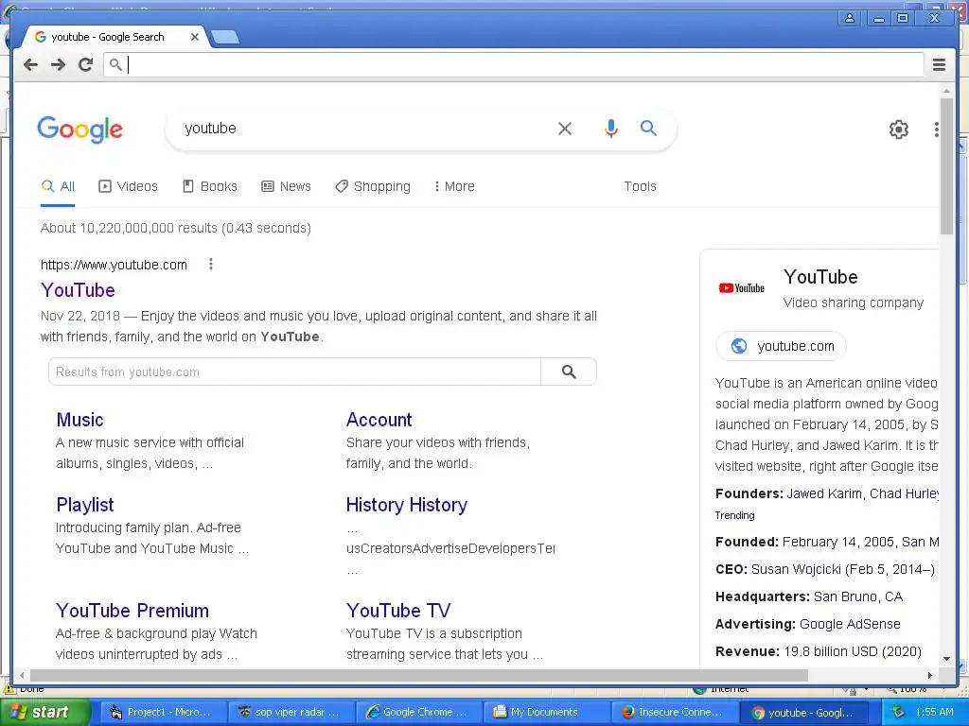Click the horizontal scrollbar thumb
969x726 pixels.
tap(419, 675)
